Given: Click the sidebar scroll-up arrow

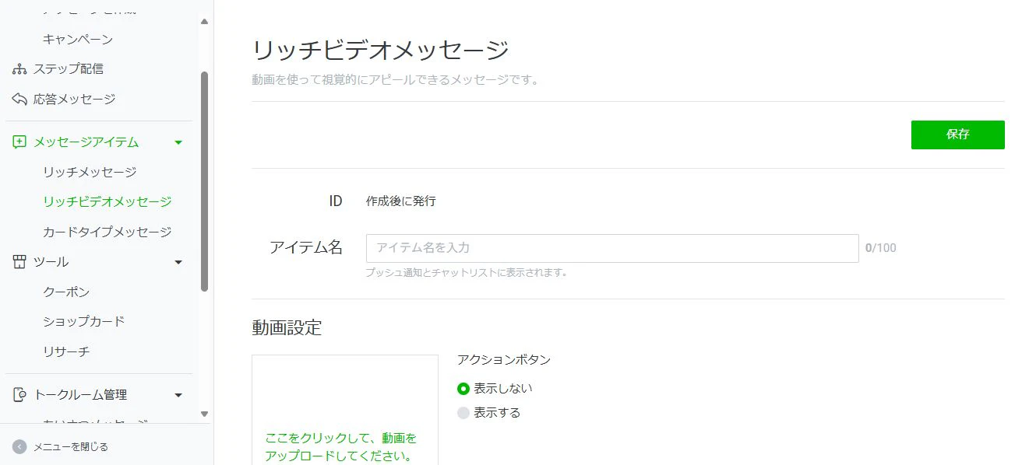Looking at the screenshot, I should (205, 22).
